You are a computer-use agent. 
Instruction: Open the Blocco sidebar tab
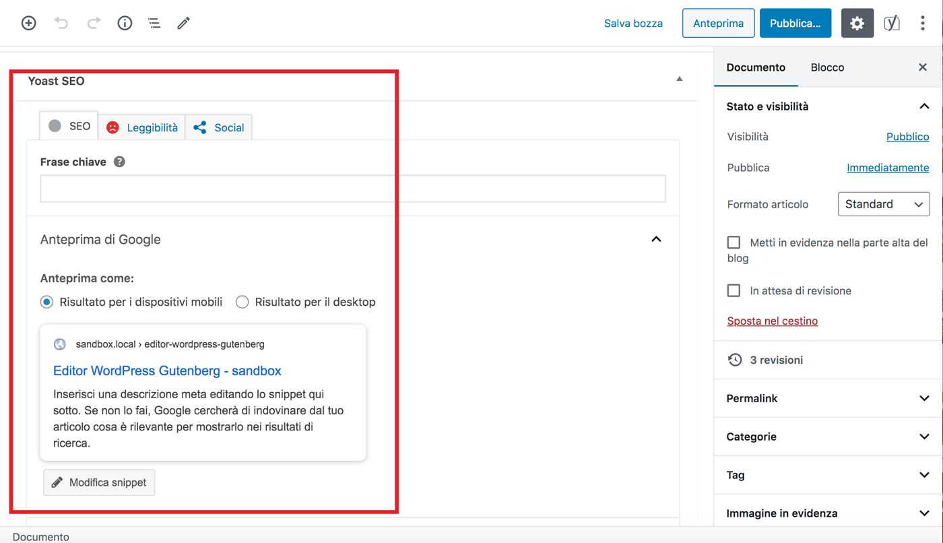click(827, 67)
